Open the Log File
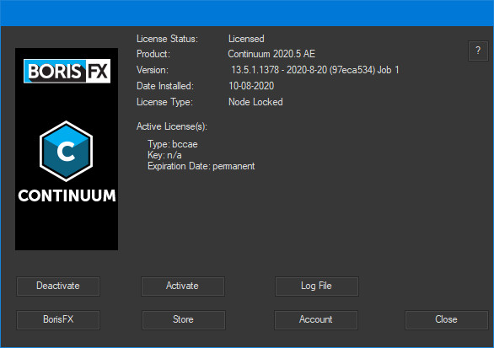494x348 pixels. [x=317, y=286]
